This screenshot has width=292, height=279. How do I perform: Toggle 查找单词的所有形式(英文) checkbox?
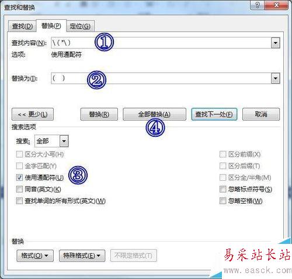click(x=19, y=201)
